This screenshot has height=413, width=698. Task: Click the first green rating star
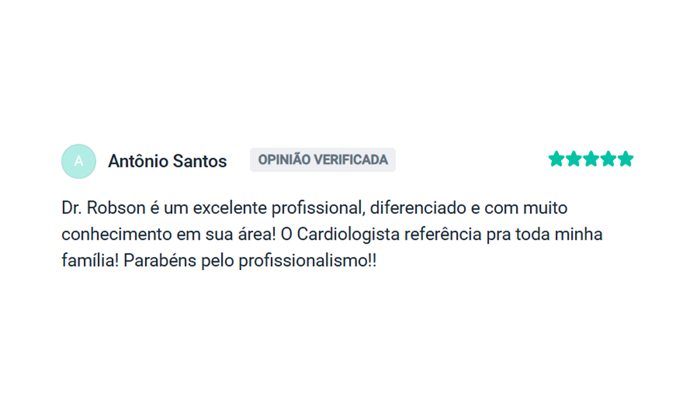pos(556,159)
